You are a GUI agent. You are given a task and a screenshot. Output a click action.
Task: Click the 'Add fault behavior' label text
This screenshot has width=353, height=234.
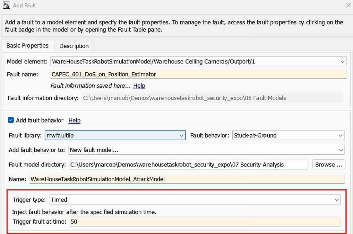pyautogui.click(x=39, y=120)
